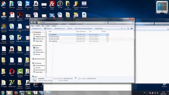Viewport: 169px width, 95px height.
Task: Sort by the Тип column header
Action: coord(90,31)
